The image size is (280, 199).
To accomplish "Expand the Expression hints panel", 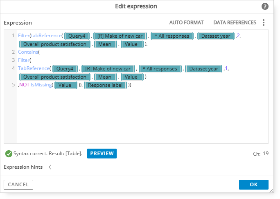I will [x=50, y=167].
